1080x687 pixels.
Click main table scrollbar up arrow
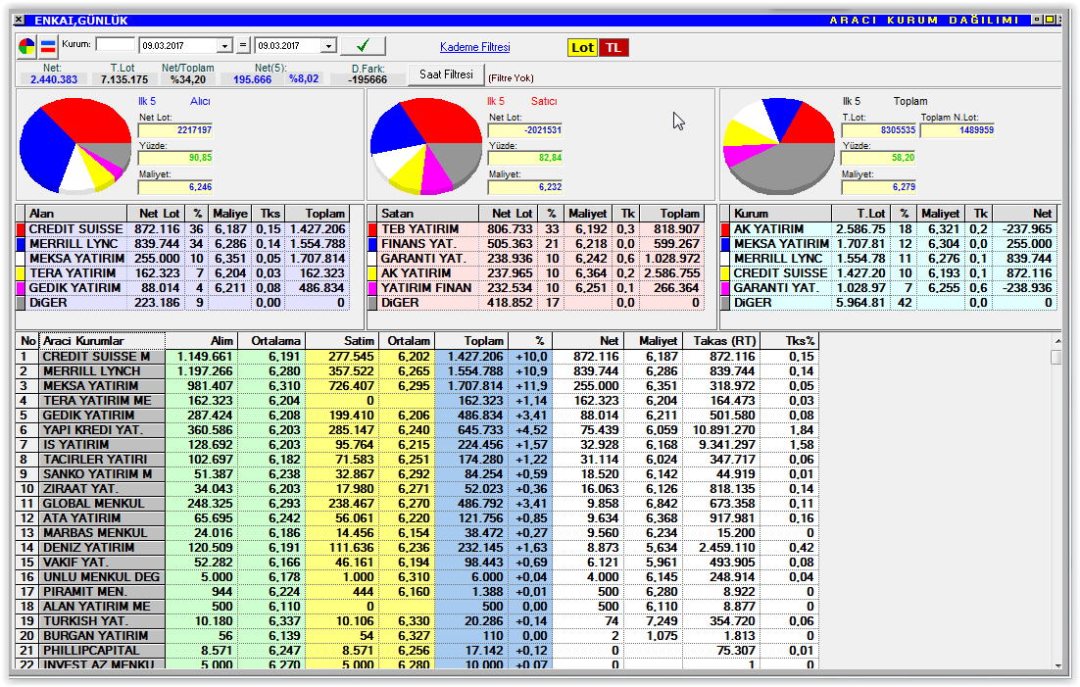pyautogui.click(x=1057, y=341)
